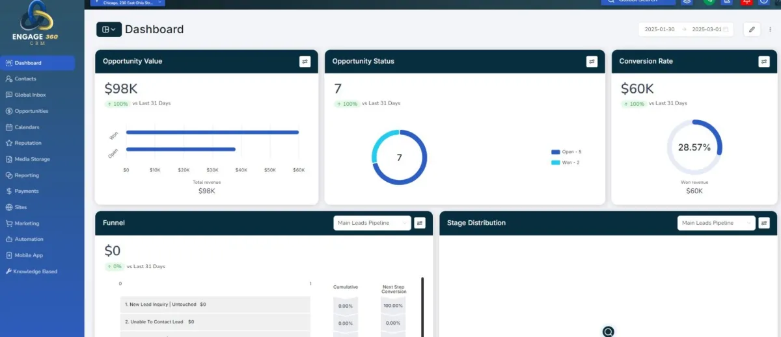Click the calendar icon in date range
The height and width of the screenshot is (337, 781).
726,29
